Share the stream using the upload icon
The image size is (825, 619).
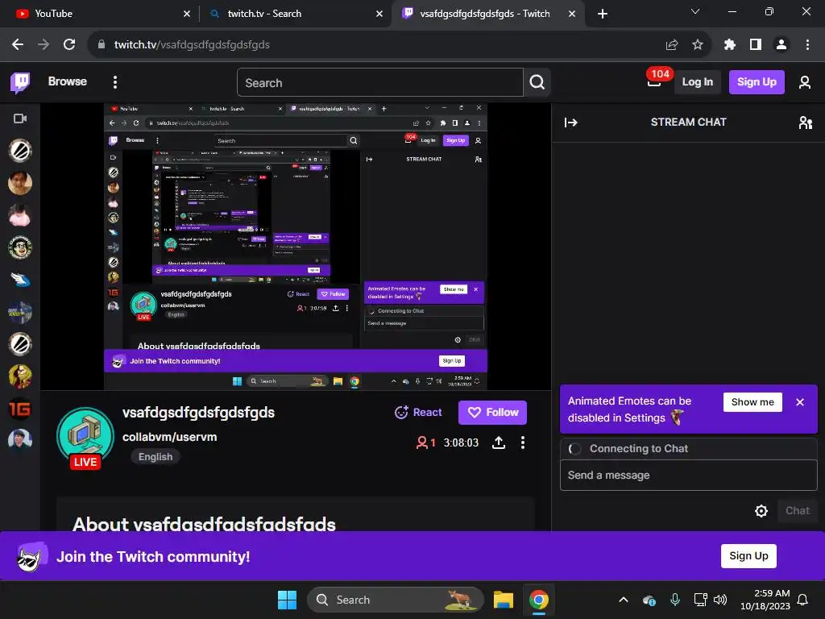pos(498,442)
